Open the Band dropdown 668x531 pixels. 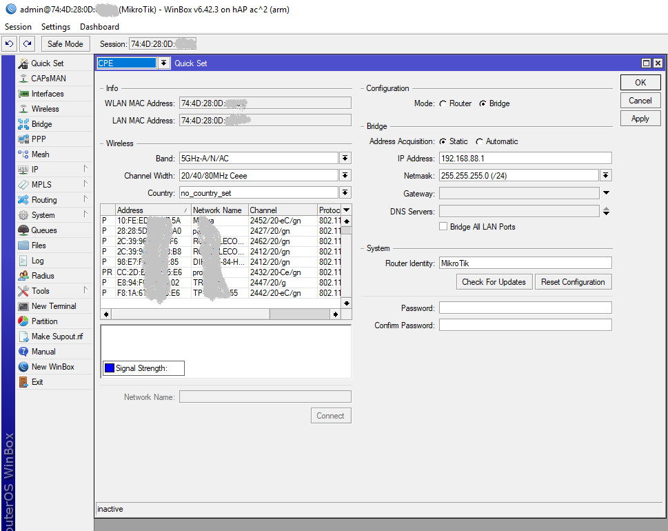pyautogui.click(x=345, y=158)
